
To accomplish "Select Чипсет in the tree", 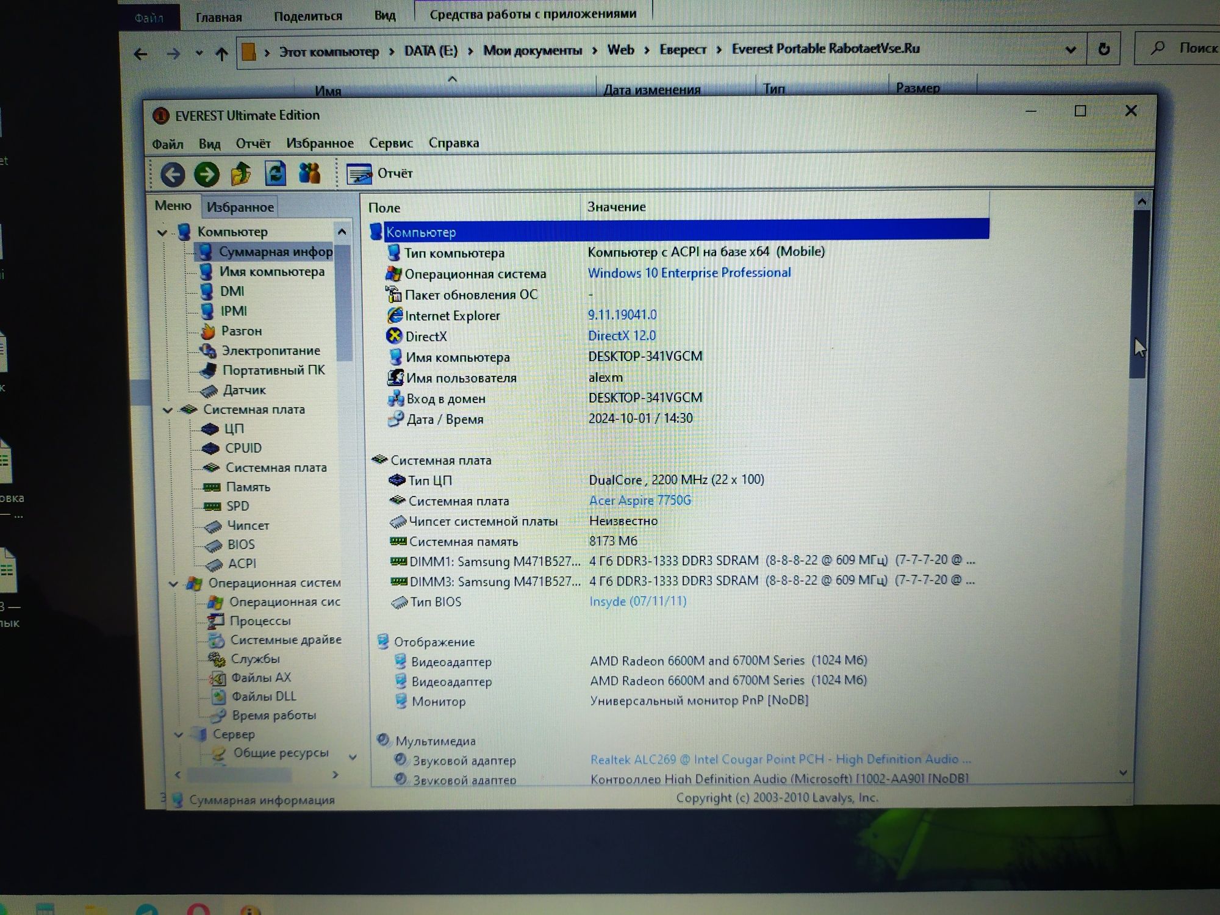I will [x=248, y=525].
